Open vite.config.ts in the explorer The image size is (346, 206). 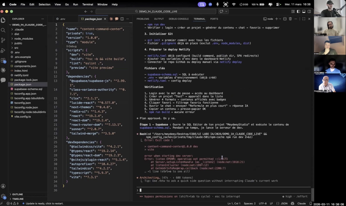click(22, 117)
